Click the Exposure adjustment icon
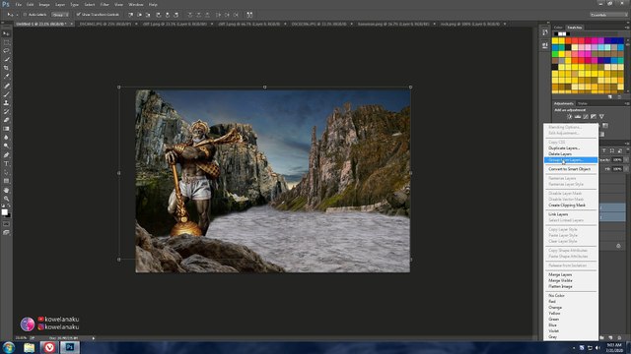The image size is (631, 354). 594,117
